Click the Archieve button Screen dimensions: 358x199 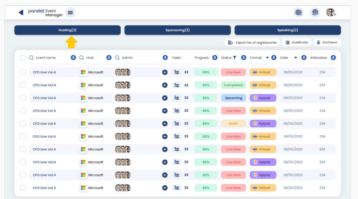tap(327, 42)
